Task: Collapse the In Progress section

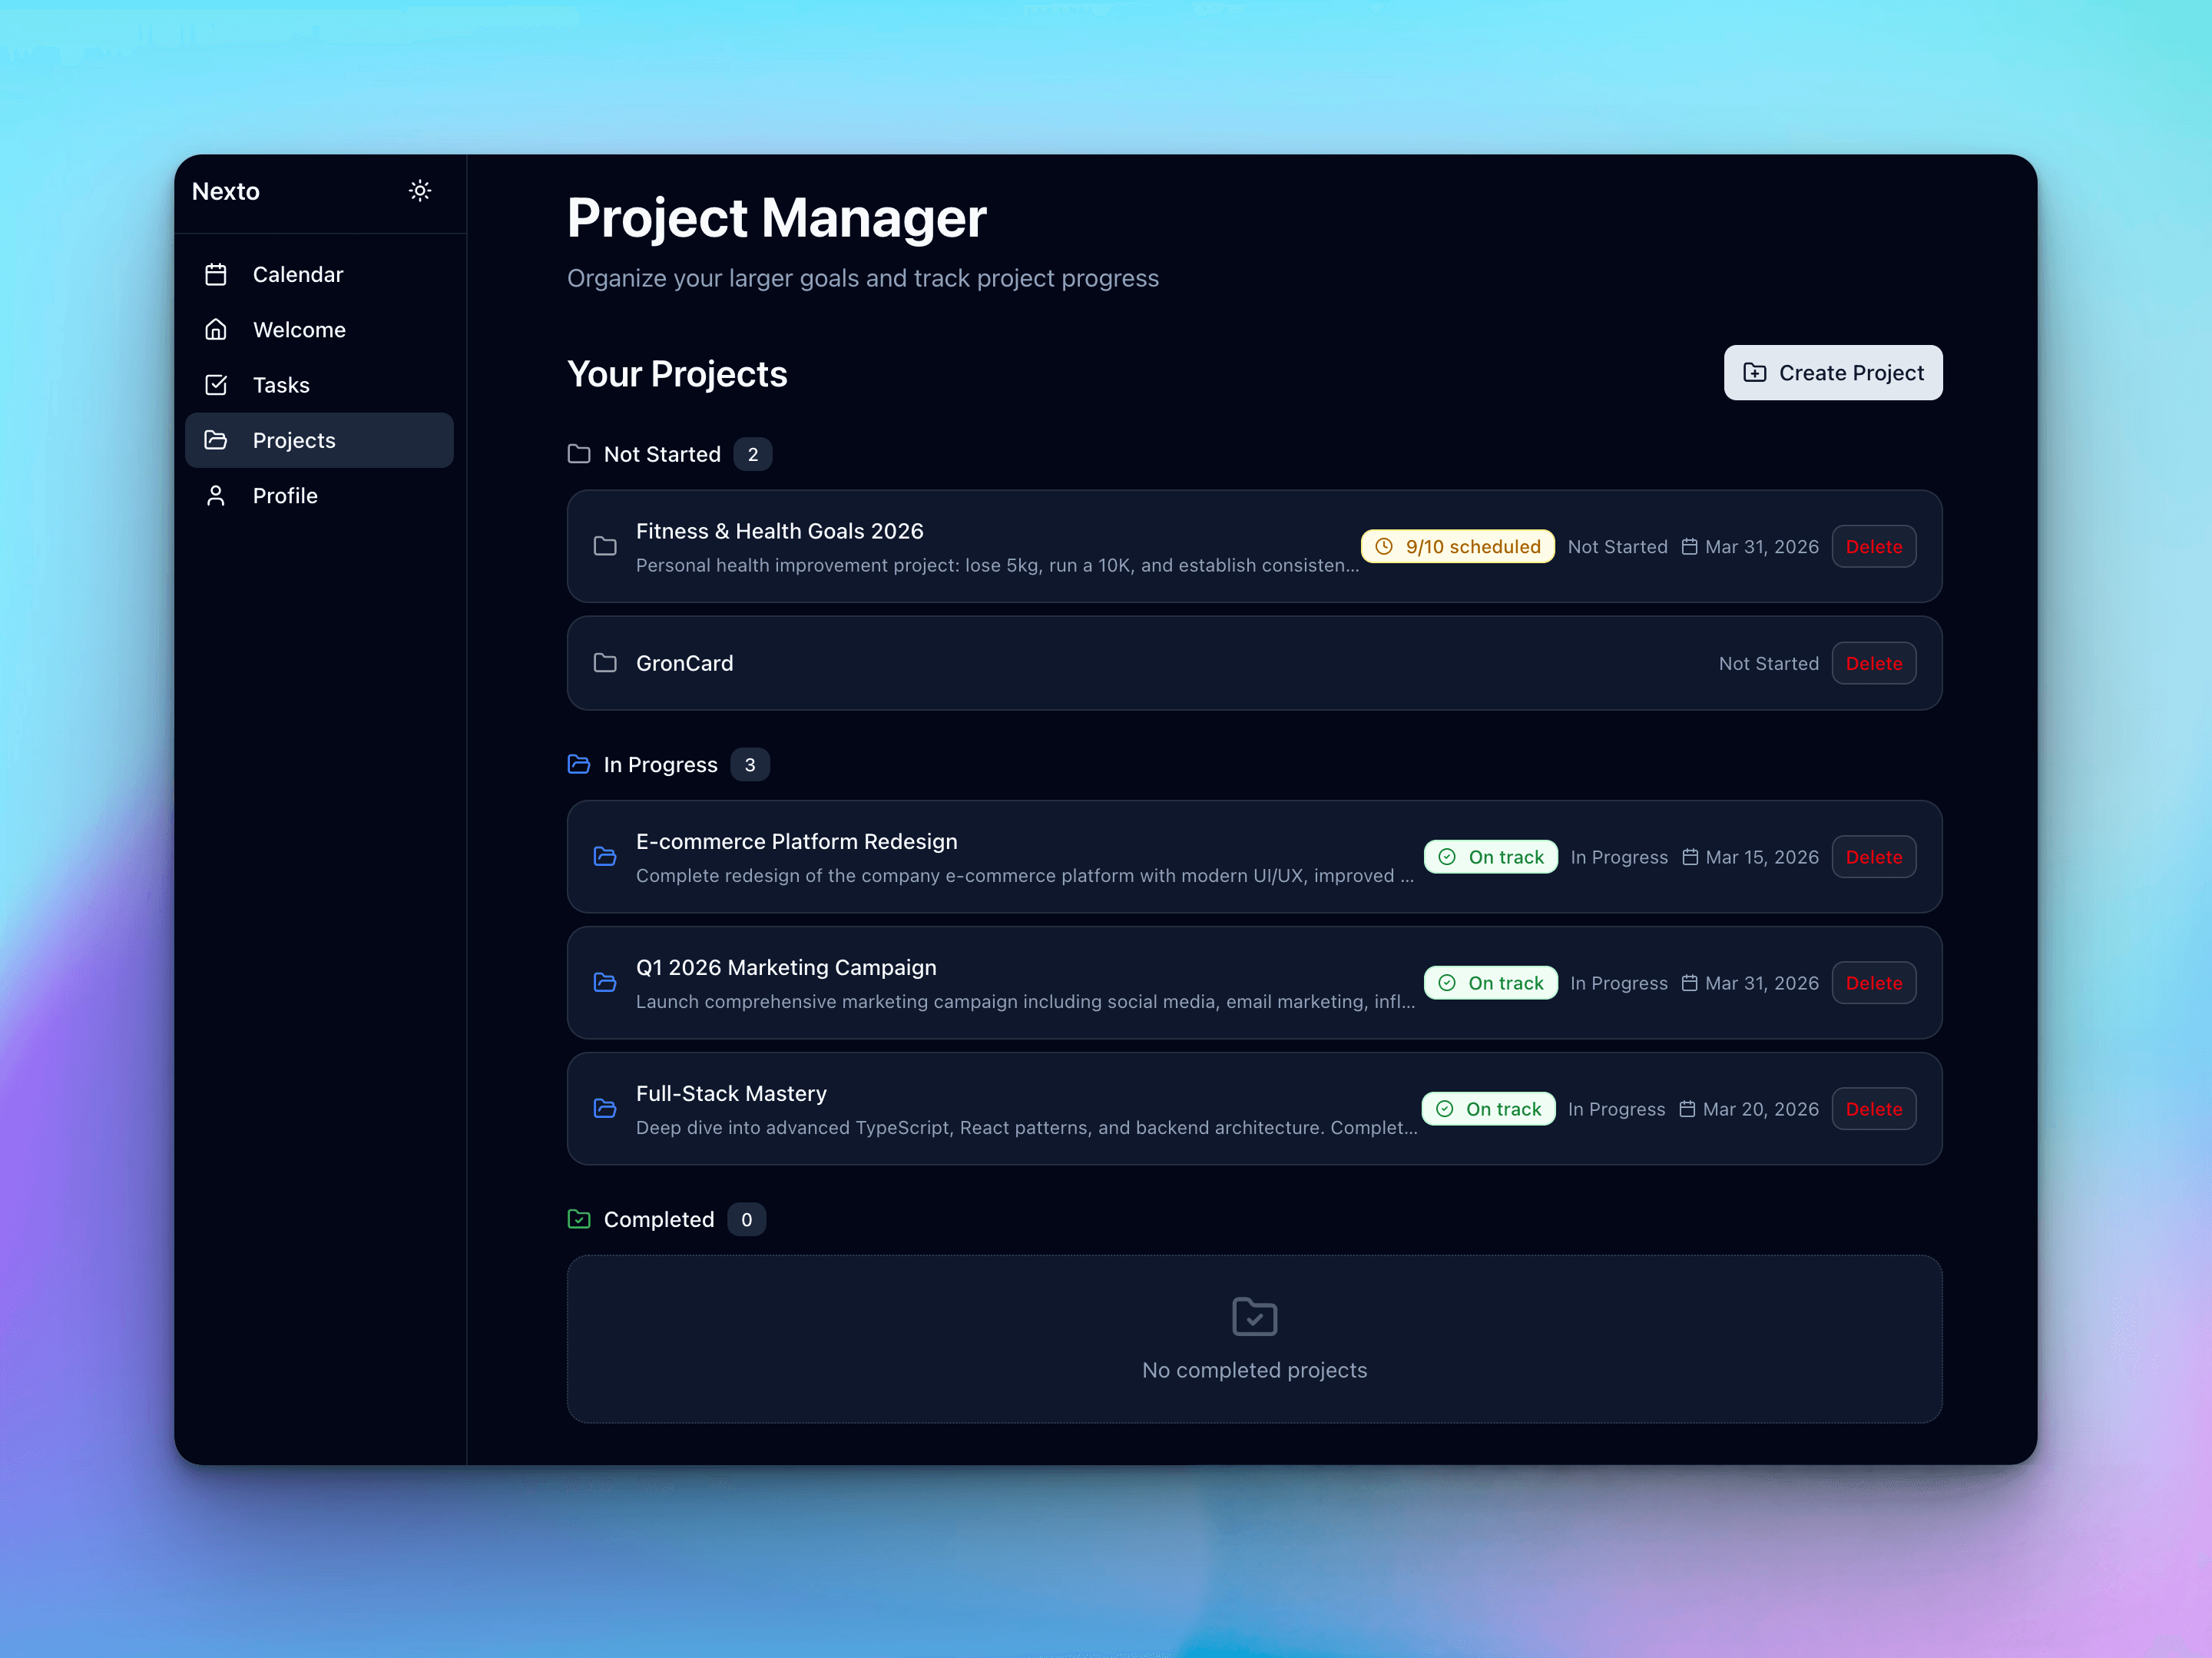Action: pyautogui.click(x=661, y=764)
